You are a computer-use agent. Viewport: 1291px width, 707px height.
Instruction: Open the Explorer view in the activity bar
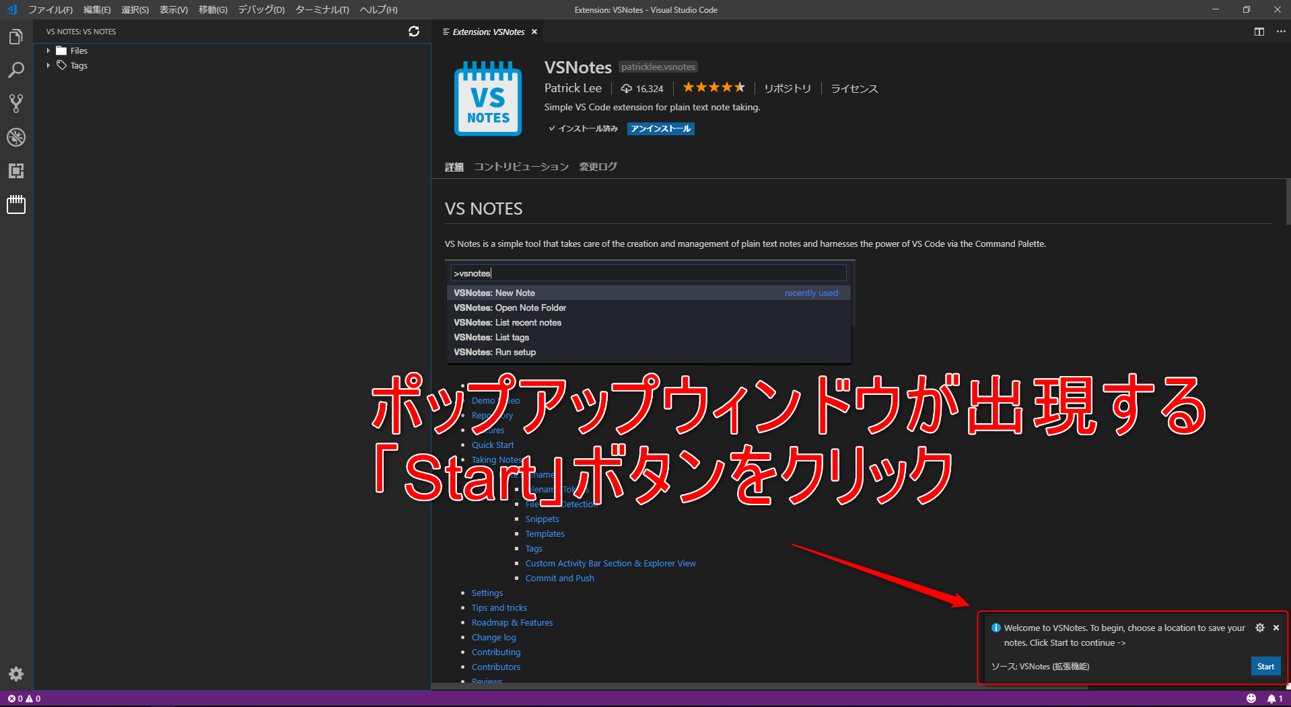16,37
